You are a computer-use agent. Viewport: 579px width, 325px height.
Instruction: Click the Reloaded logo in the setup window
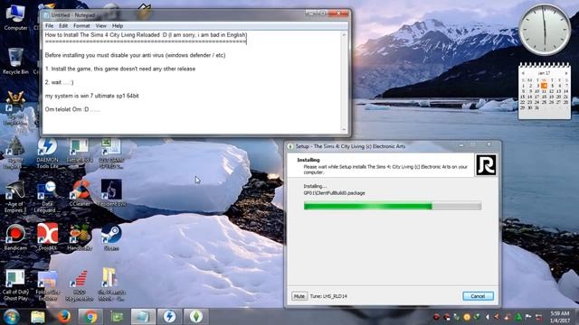click(486, 165)
